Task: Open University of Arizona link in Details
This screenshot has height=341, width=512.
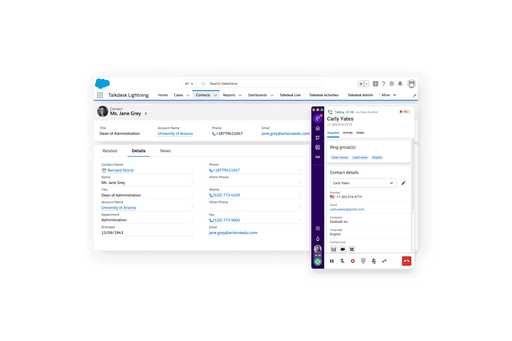Action: coord(119,208)
